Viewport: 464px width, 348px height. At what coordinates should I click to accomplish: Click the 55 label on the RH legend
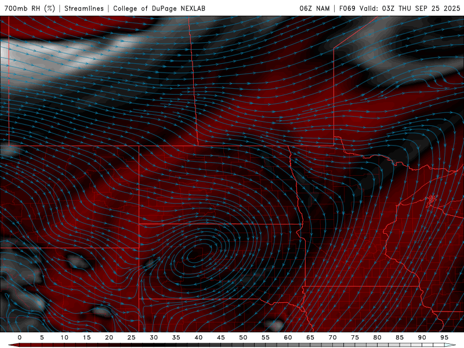pyautogui.click(x=266, y=338)
